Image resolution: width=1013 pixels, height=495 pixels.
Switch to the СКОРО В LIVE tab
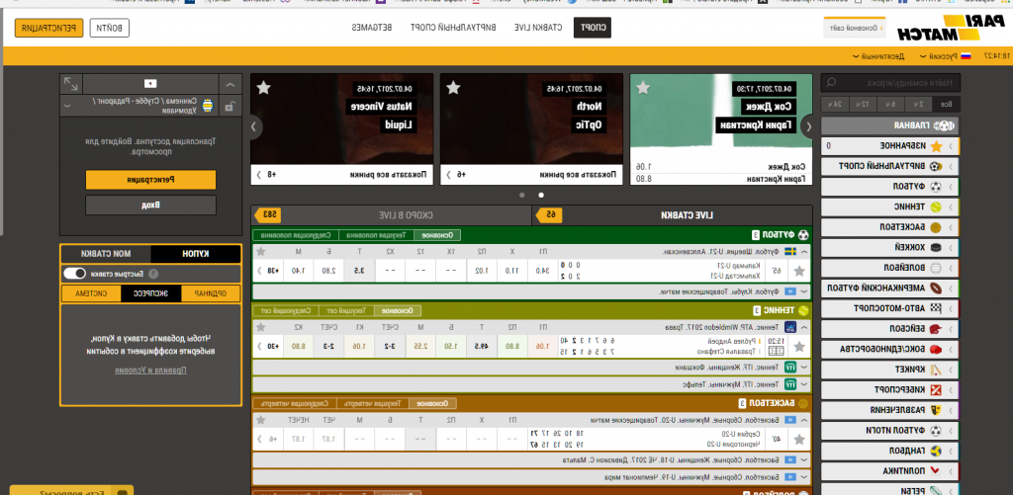[392, 215]
